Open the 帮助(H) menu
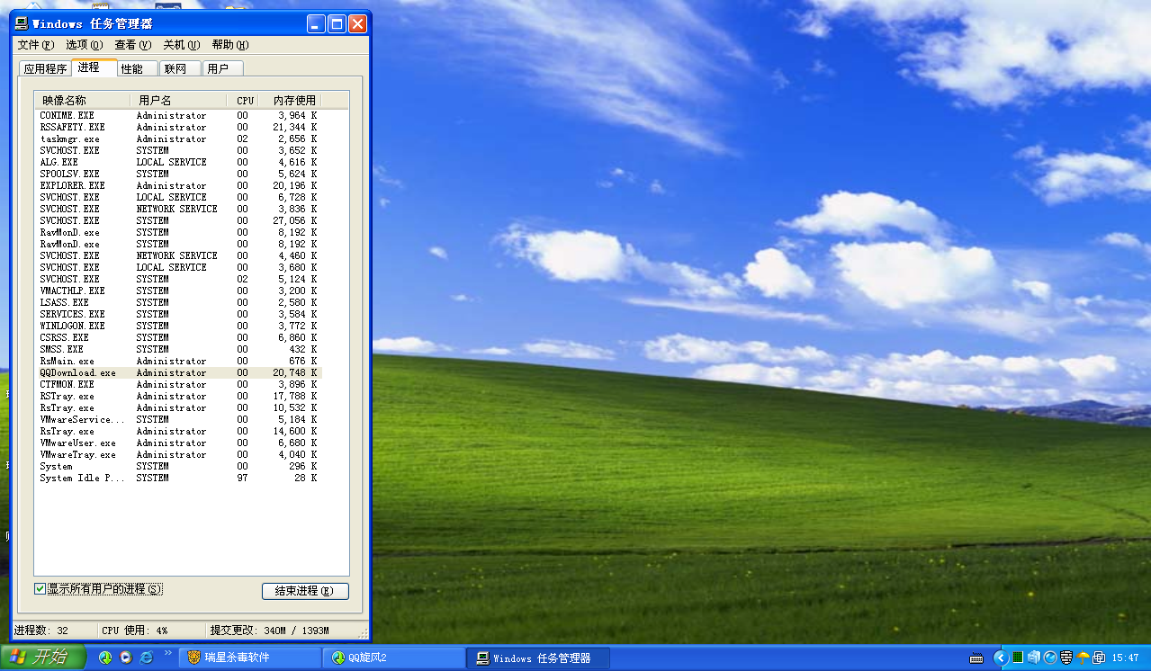 [230, 45]
